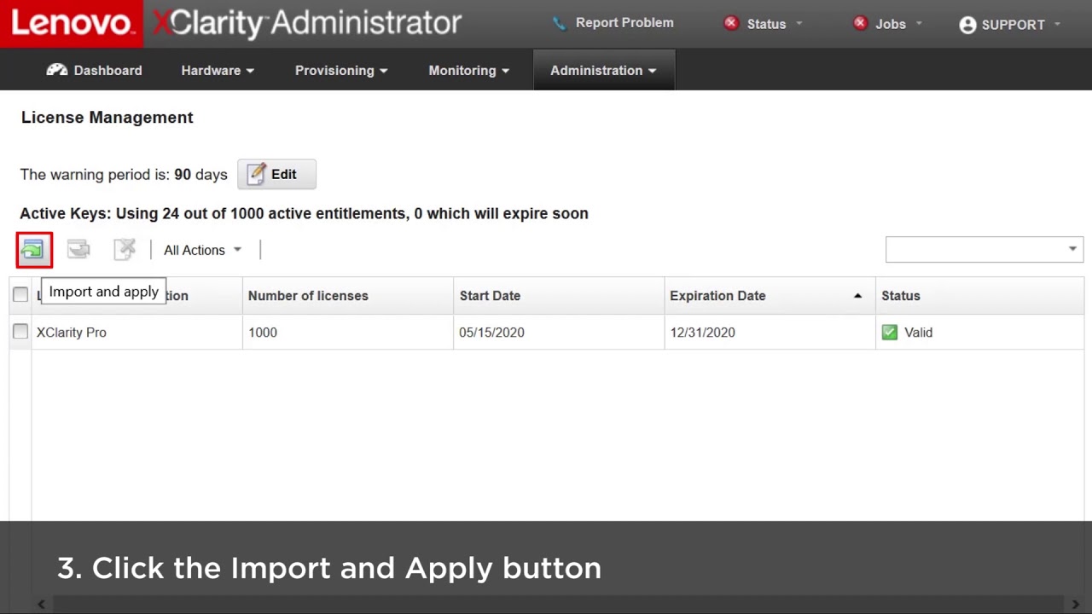Click the License Management heading
1092x614 pixels.
pos(107,118)
